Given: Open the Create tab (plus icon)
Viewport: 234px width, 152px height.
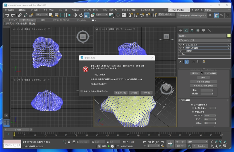Looking at the screenshot, I should [180, 31].
